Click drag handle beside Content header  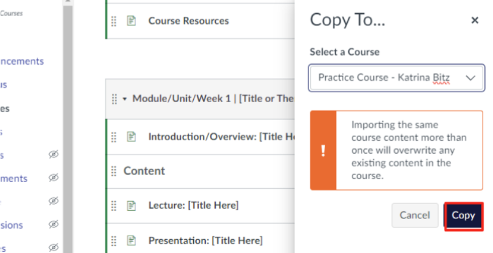pyautogui.click(x=114, y=171)
